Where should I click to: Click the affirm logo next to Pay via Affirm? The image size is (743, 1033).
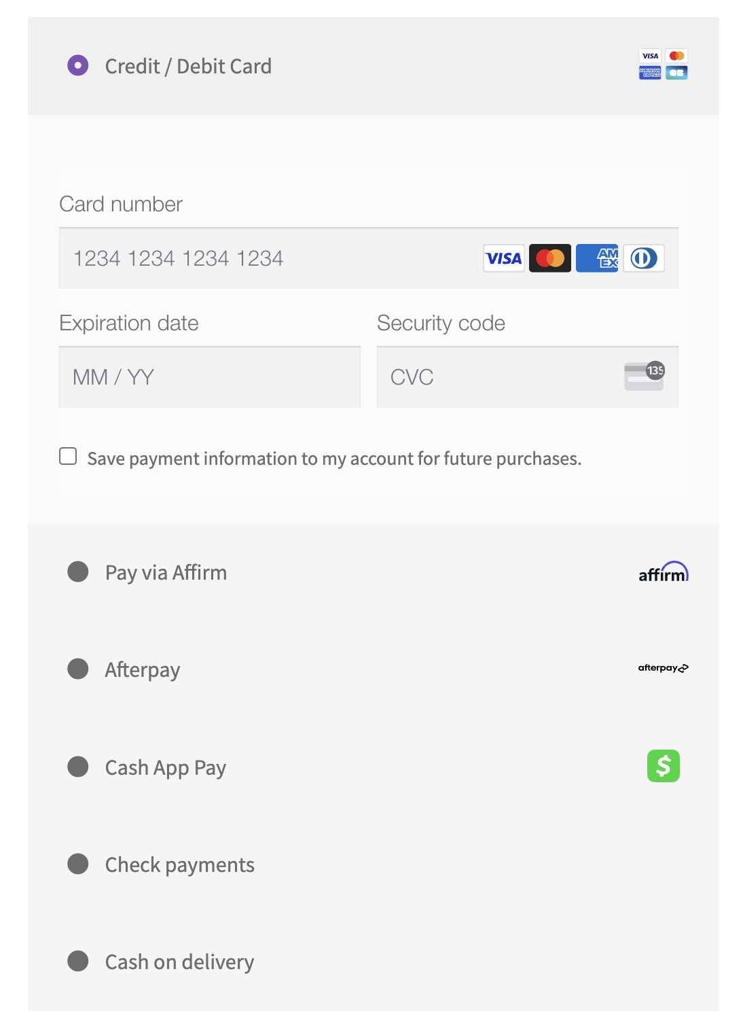tap(664, 572)
